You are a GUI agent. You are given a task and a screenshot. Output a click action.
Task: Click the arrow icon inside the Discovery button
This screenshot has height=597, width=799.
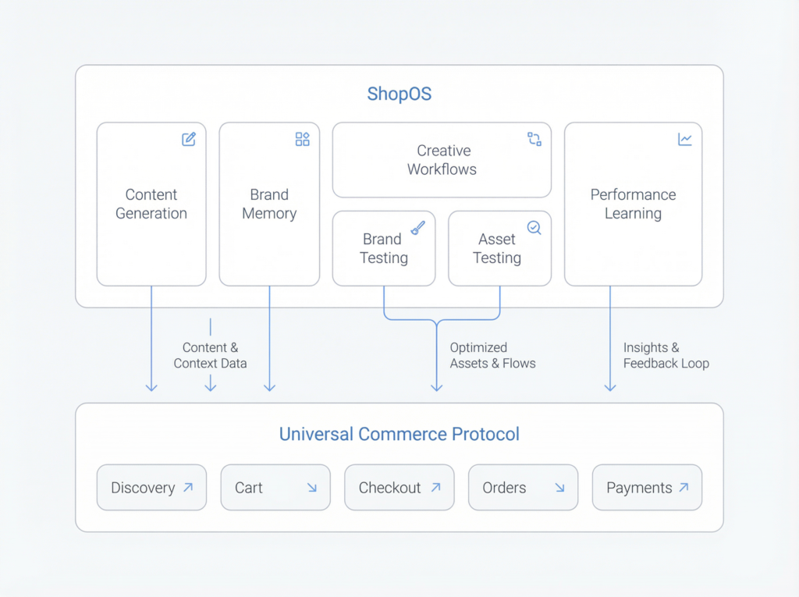[x=187, y=487]
